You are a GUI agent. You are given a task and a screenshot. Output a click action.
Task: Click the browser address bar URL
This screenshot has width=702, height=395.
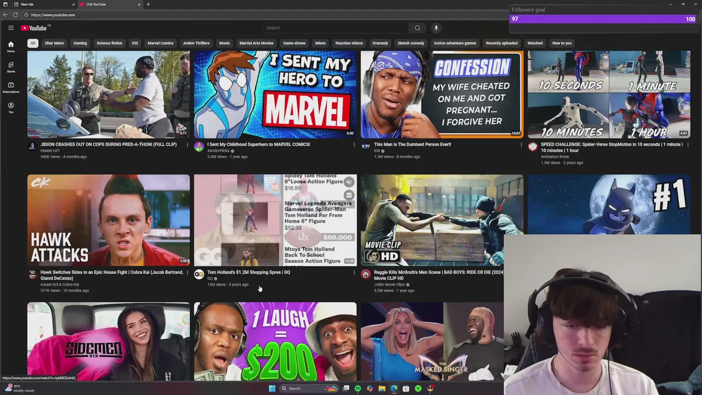click(53, 15)
